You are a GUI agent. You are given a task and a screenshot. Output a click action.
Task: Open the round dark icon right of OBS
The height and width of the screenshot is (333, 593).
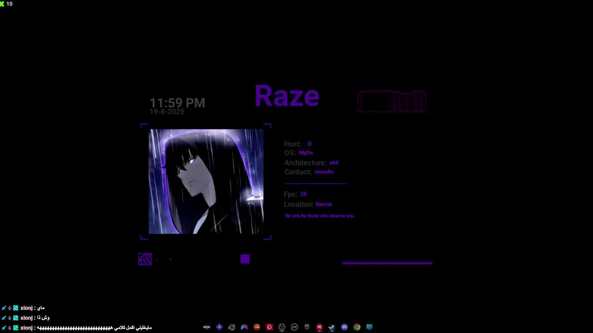coord(294,327)
